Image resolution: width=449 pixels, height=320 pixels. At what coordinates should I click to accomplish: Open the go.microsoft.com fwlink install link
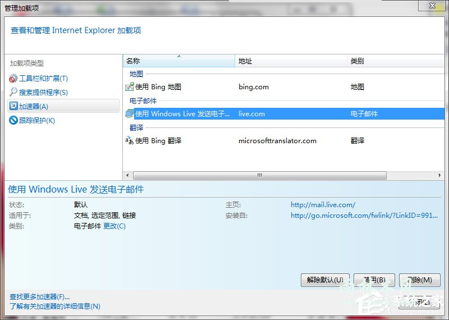coord(364,216)
